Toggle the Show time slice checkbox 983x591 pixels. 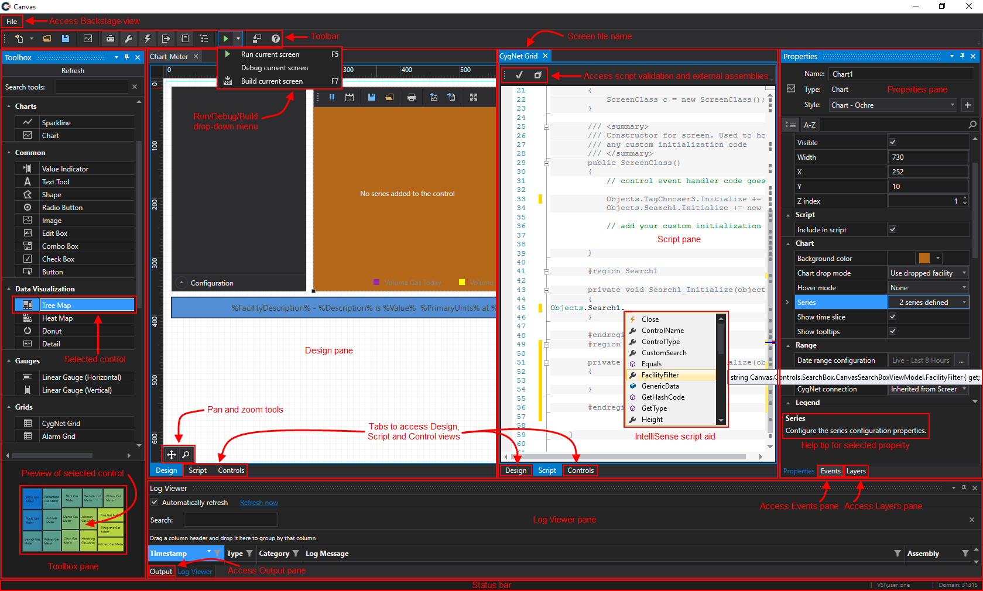[x=893, y=317]
